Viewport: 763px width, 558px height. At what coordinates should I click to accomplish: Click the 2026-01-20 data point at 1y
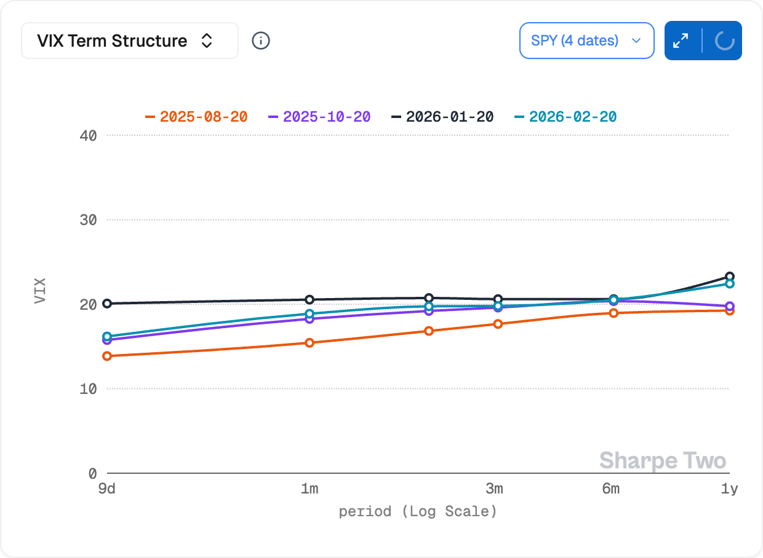(x=730, y=277)
